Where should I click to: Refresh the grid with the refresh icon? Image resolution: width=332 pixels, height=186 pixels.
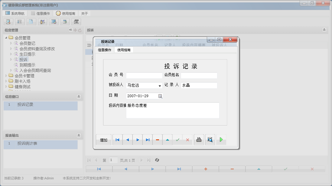tap(157, 160)
